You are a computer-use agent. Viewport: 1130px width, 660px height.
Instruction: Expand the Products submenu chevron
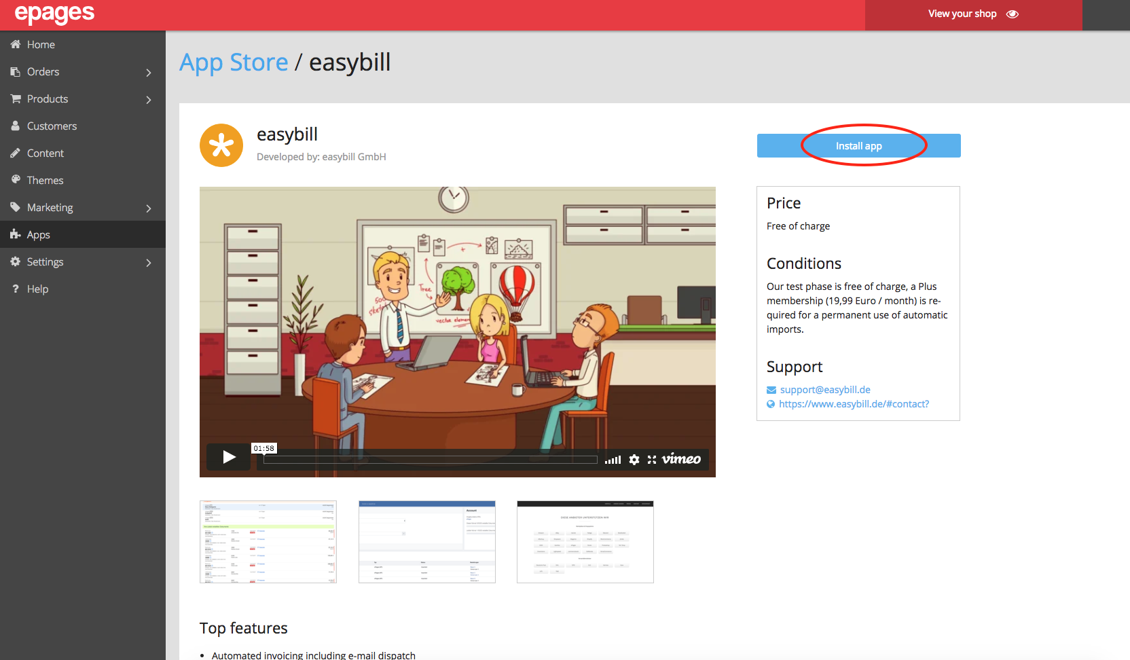point(149,99)
